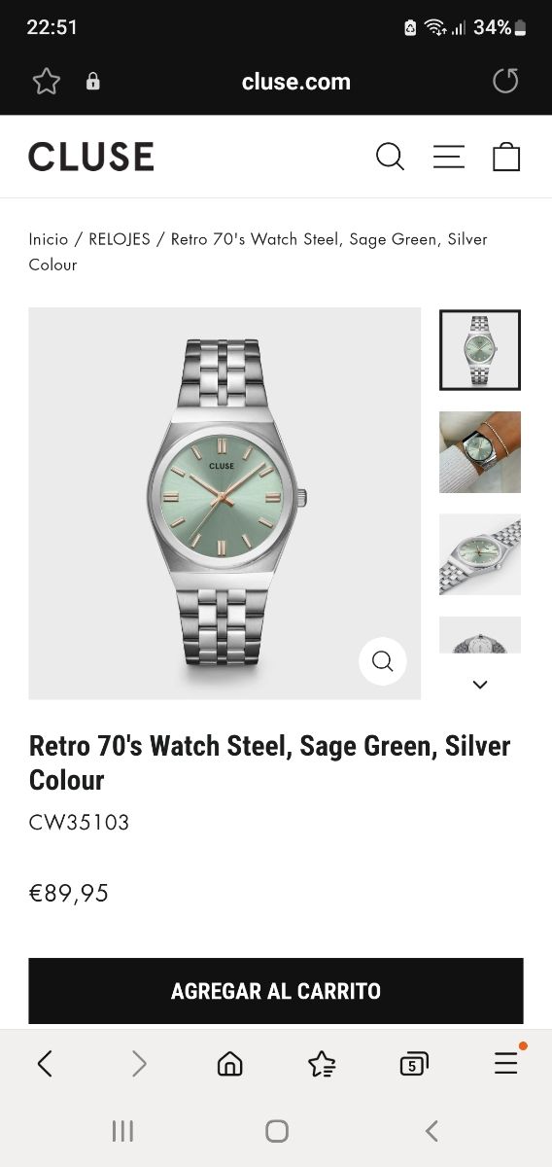
Task: Open the tabs switcher showing 5
Action: point(414,1064)
